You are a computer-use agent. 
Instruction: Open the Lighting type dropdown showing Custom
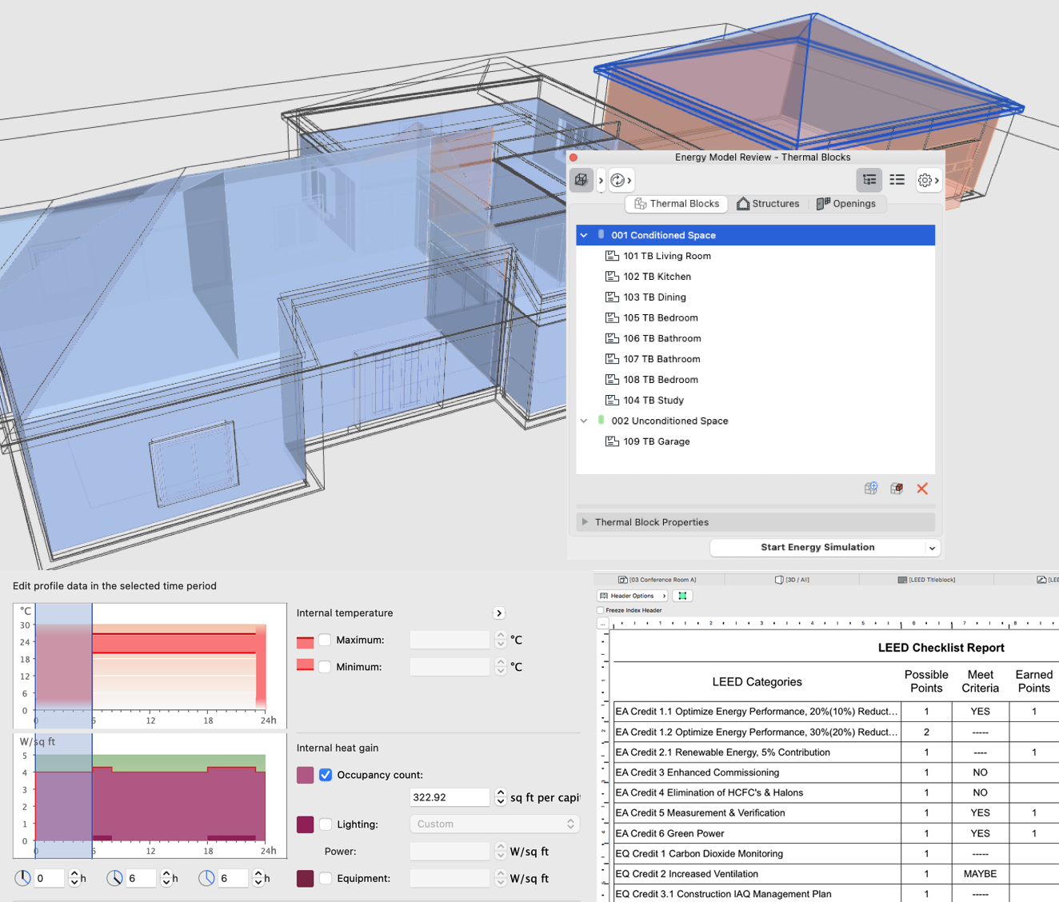point(495,824)
